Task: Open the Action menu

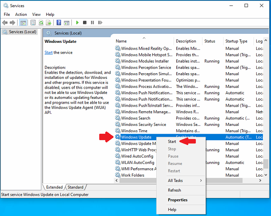Action: click(x=21, y=14)
